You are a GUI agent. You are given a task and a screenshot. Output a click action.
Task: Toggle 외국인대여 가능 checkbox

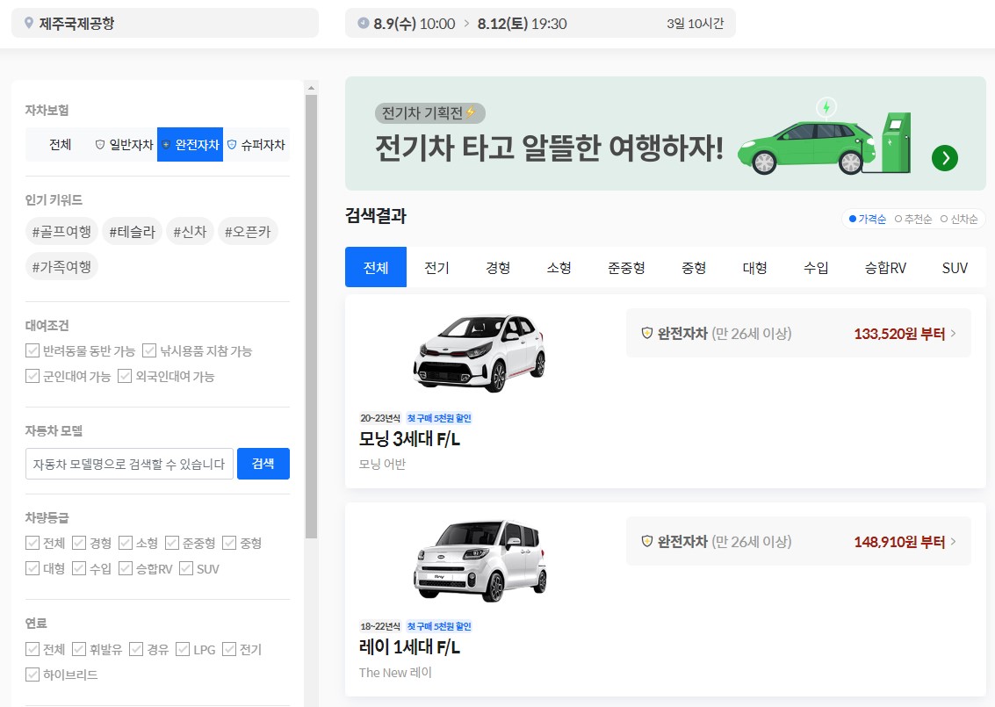tap(125, 376)
